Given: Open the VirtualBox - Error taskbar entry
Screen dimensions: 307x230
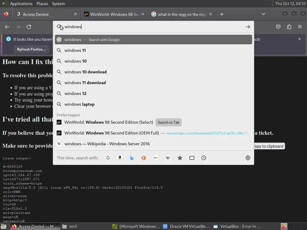Looking at the screenshot, I should pyautogui.click(x=237, y=226).
